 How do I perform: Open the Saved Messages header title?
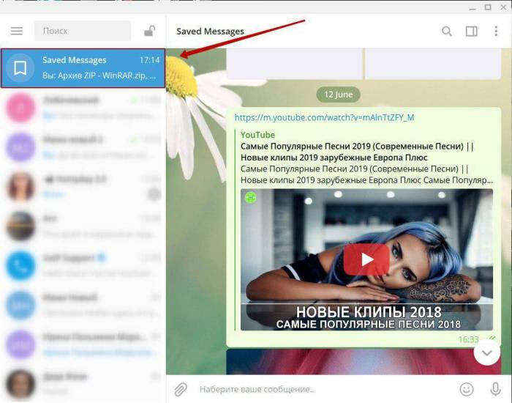211,32
